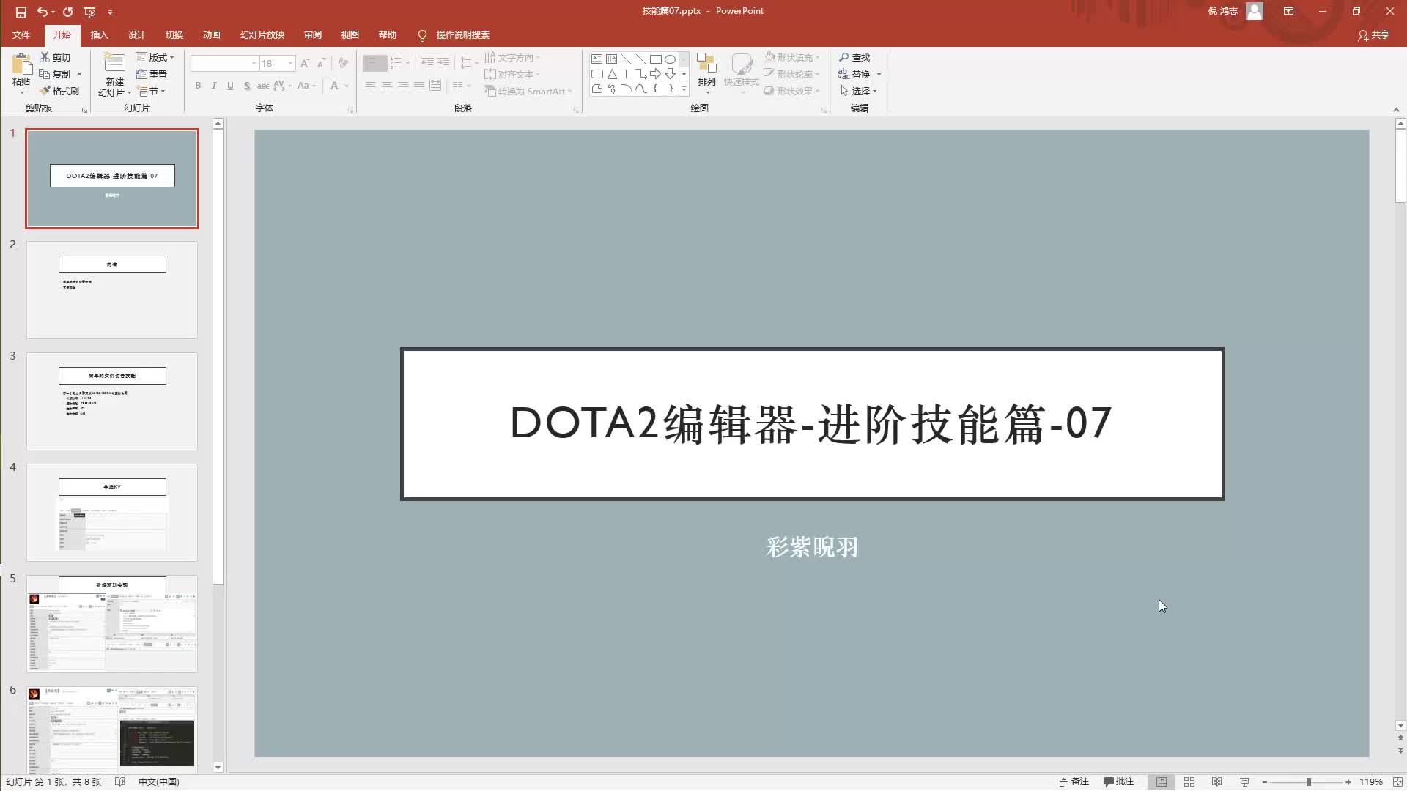Collapse the ribbon with the chevron
The width and height of the screenshot is (1407, 791).
1396,109
